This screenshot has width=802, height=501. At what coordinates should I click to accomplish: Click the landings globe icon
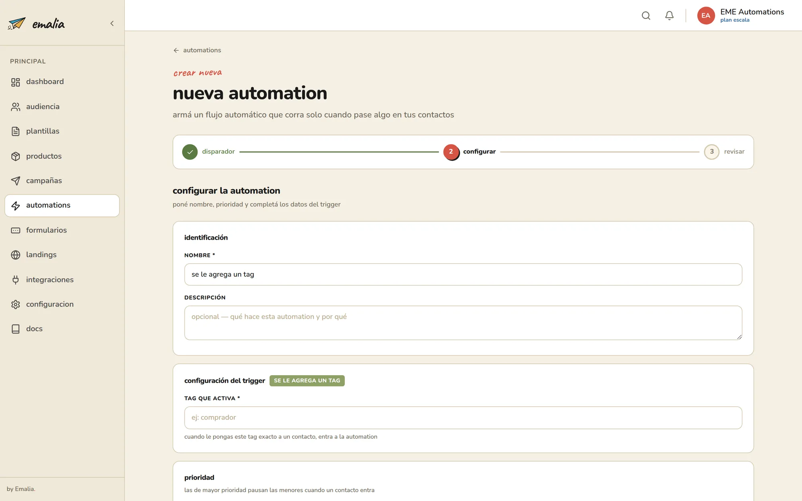[16, 255]
